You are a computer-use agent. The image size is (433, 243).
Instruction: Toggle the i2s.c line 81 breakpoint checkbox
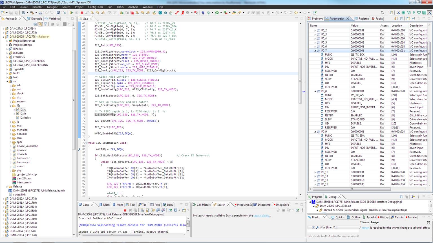(x=314, y=227)
